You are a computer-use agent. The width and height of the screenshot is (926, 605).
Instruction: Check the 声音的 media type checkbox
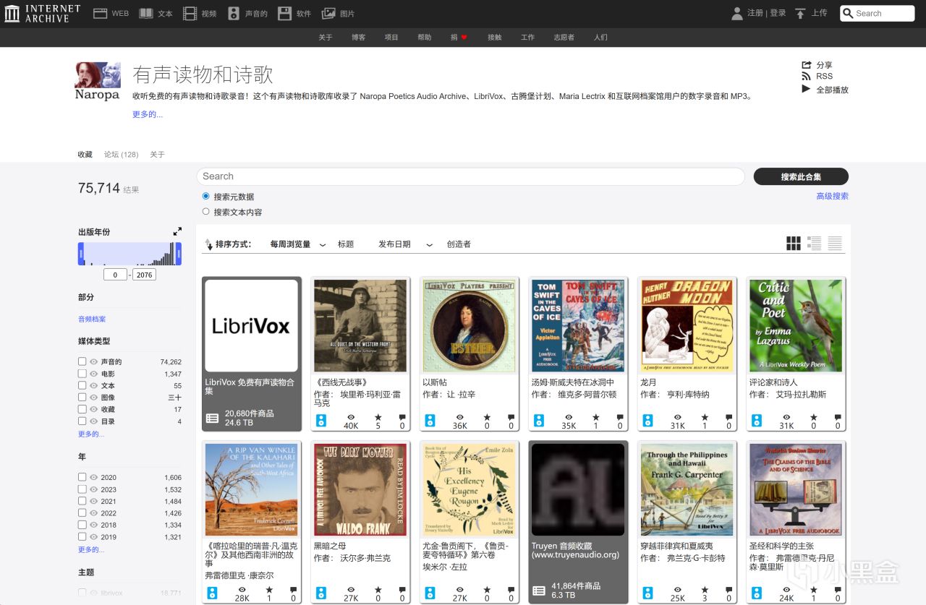(x=82, y=361)
